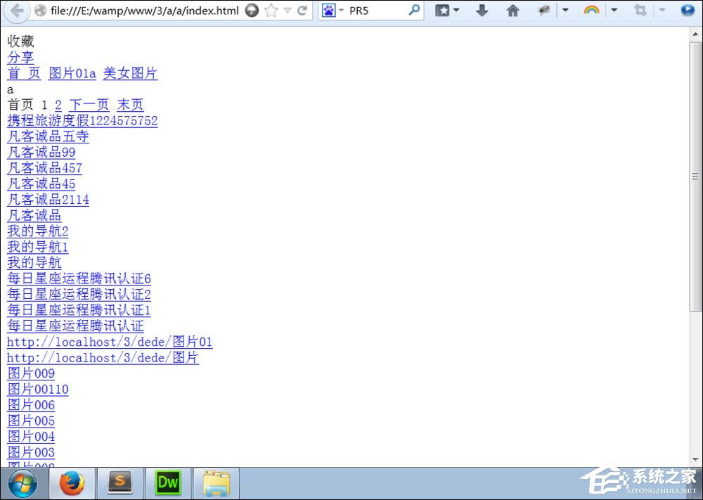Open the 分享 link
This screenshot has height=500, width=703.
click(x=20, y=57)
